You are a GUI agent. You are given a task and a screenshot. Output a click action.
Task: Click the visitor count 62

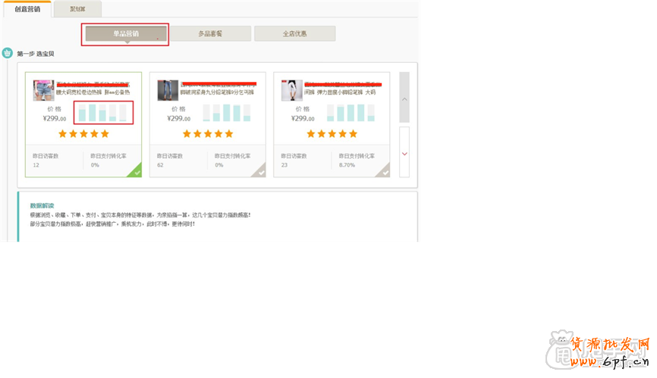click(160, 165)
